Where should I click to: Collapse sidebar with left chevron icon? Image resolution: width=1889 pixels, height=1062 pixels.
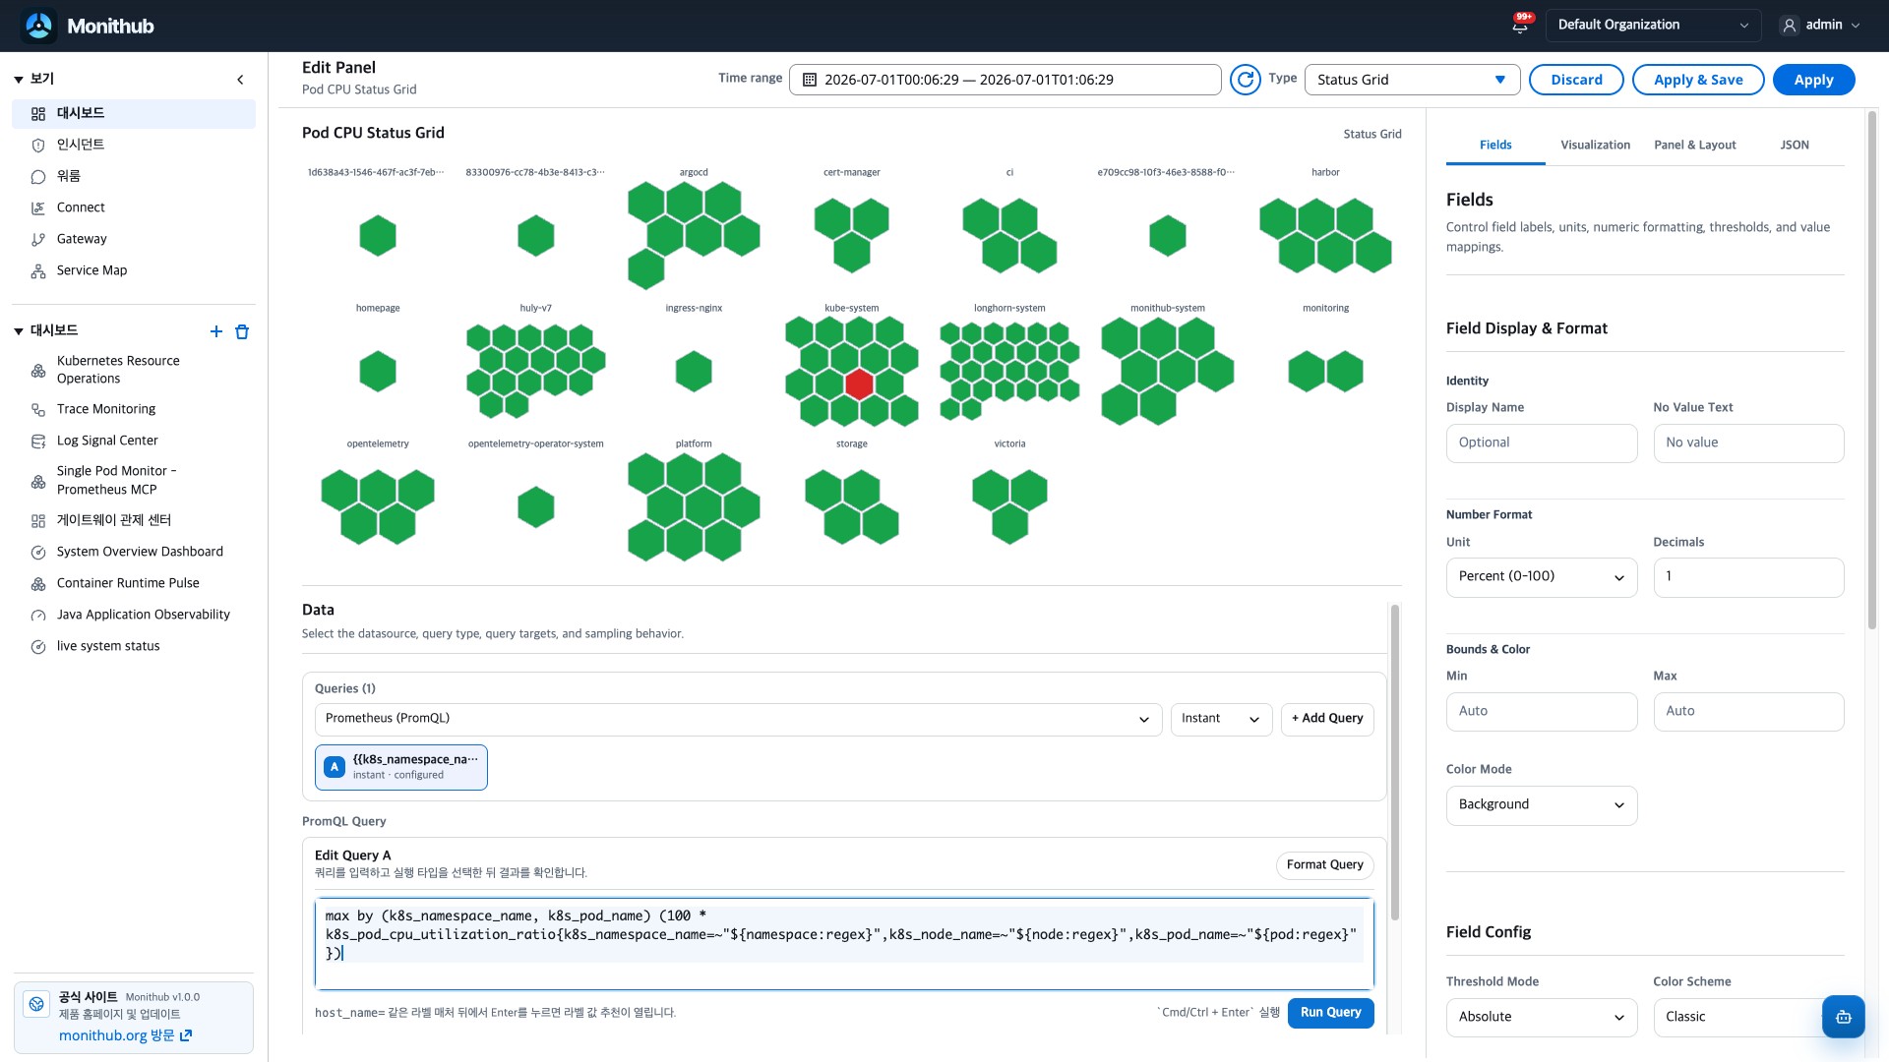[240, 80]
